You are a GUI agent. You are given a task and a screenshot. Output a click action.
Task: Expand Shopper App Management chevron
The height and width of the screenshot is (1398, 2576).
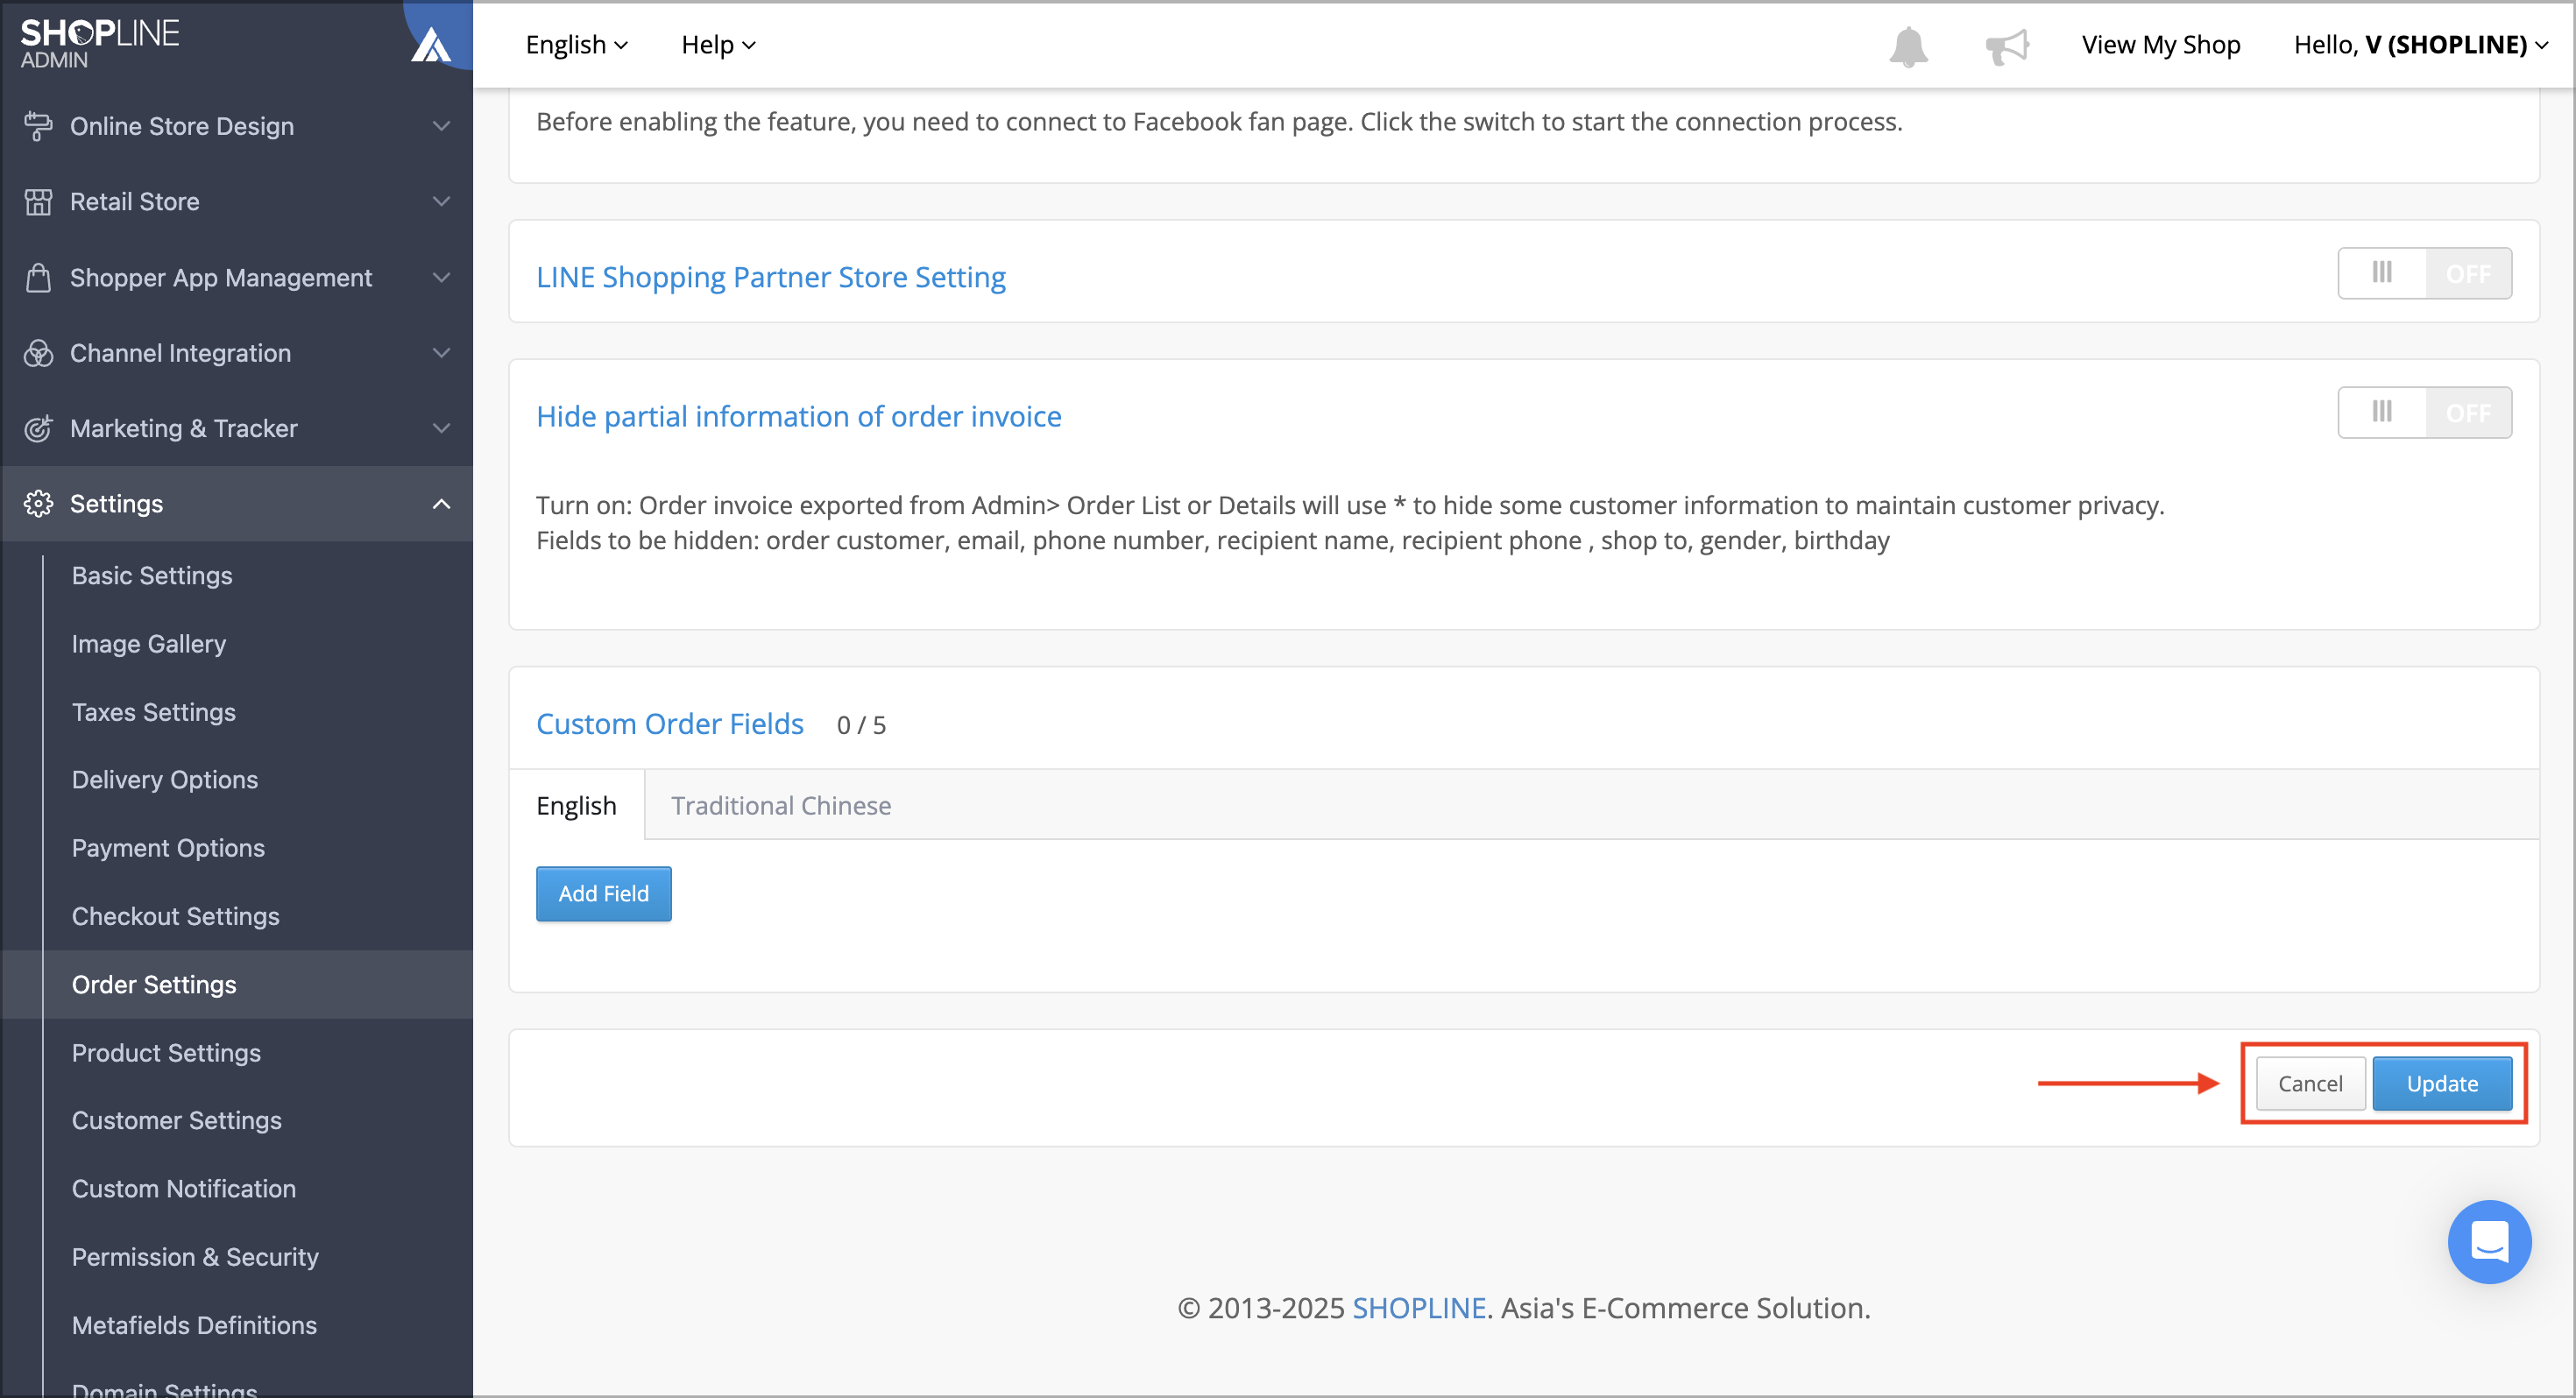(441, 277)
